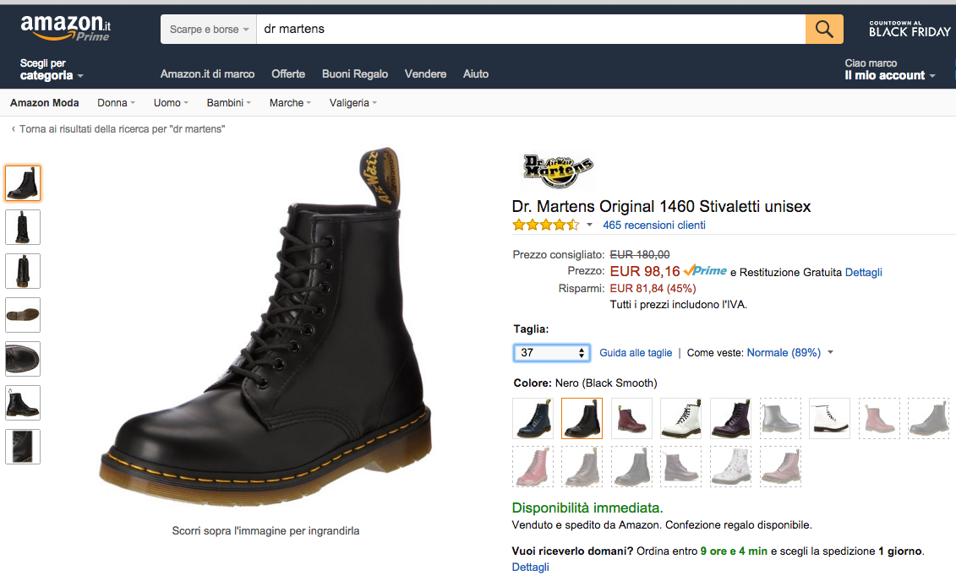Open the Uomo menu
Image resolution: width=956 pixels, height=581 pixels.
171,103
